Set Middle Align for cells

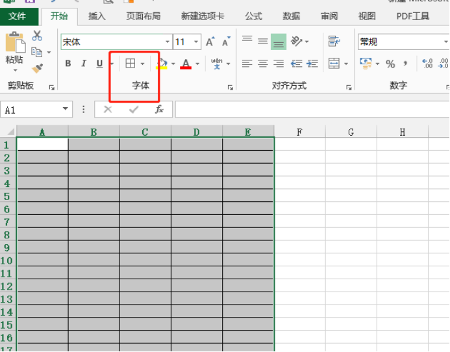(262, 42)
